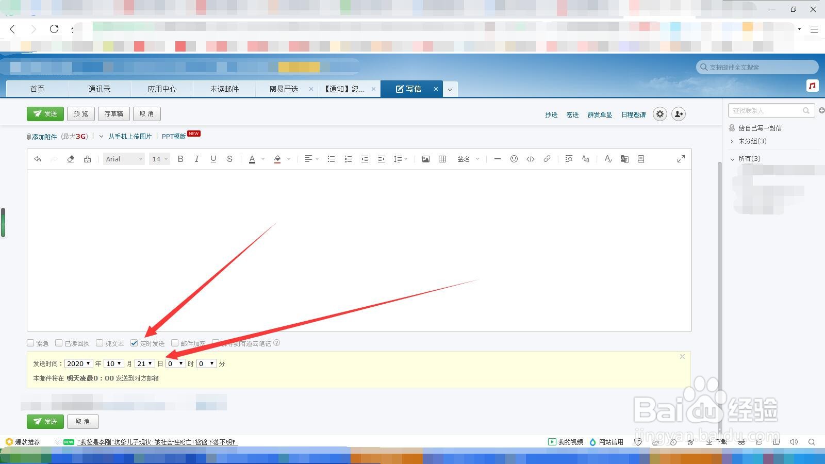Select the eraser clear-formatting tool
The height and width of the screenshot is (464, 825).
click(71, 159)
